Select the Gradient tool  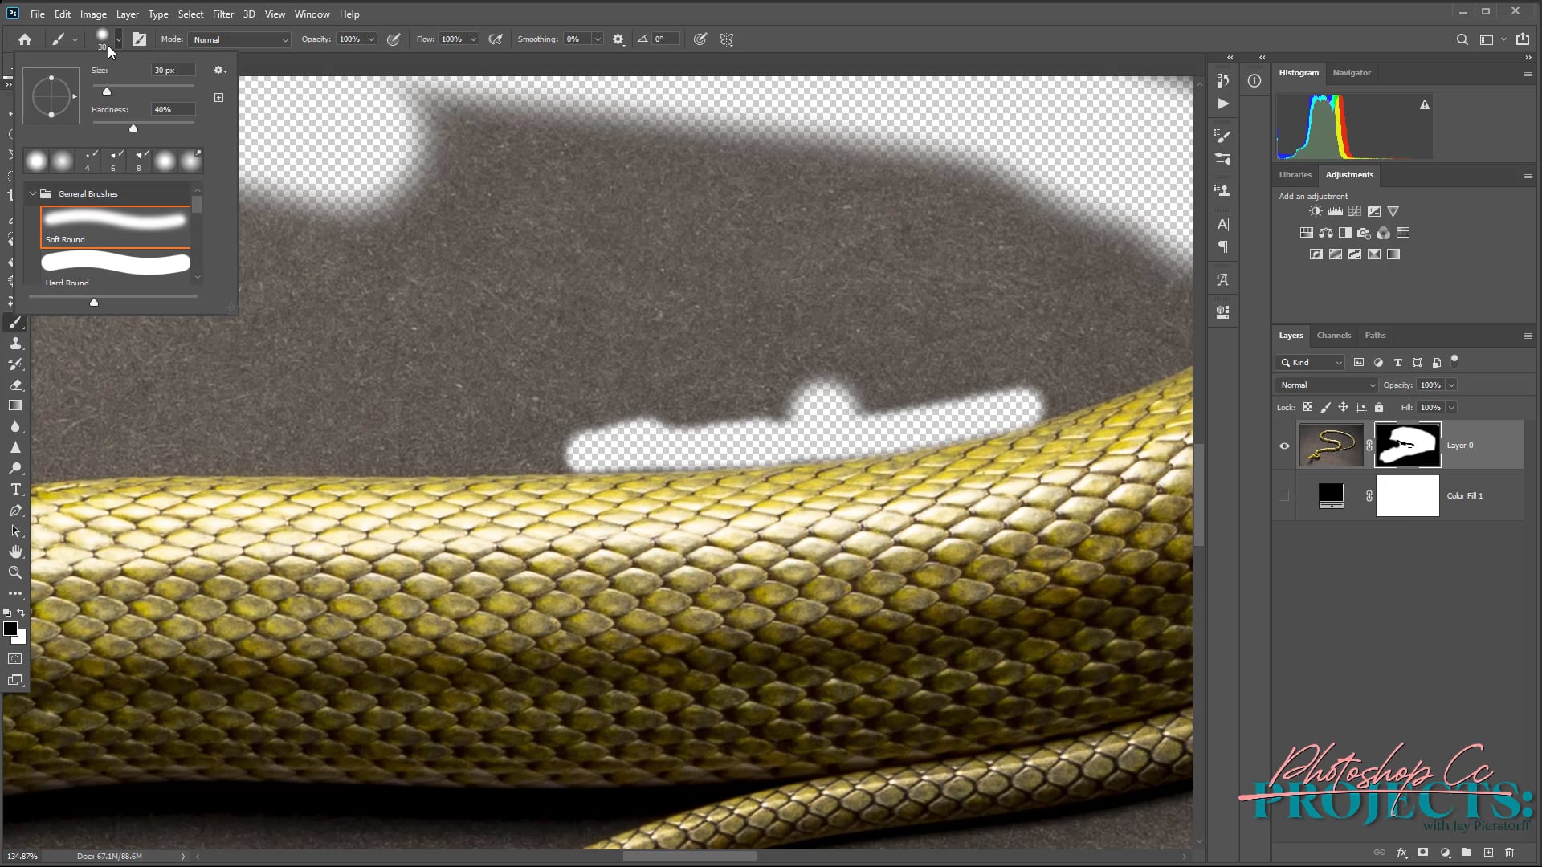pyautogui.click(x=15, y=406)
